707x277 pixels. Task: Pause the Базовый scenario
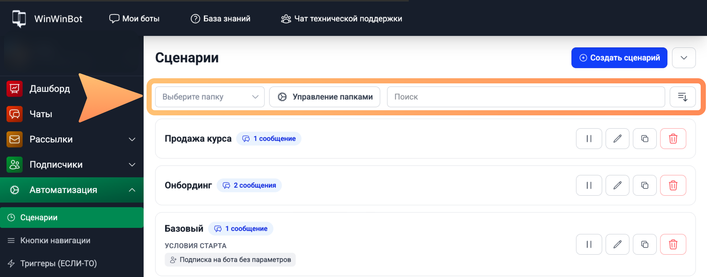coord(589,244)
